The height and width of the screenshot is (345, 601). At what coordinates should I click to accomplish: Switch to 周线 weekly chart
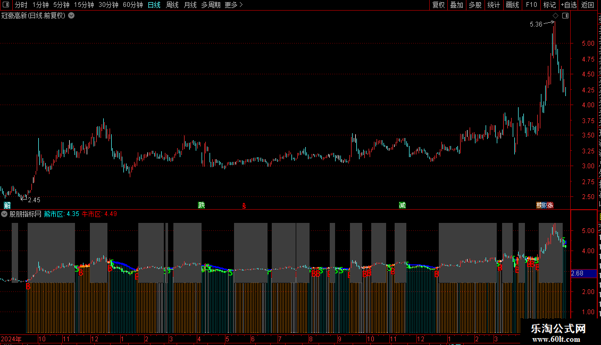pyautogui.click(x=172, y=5)
